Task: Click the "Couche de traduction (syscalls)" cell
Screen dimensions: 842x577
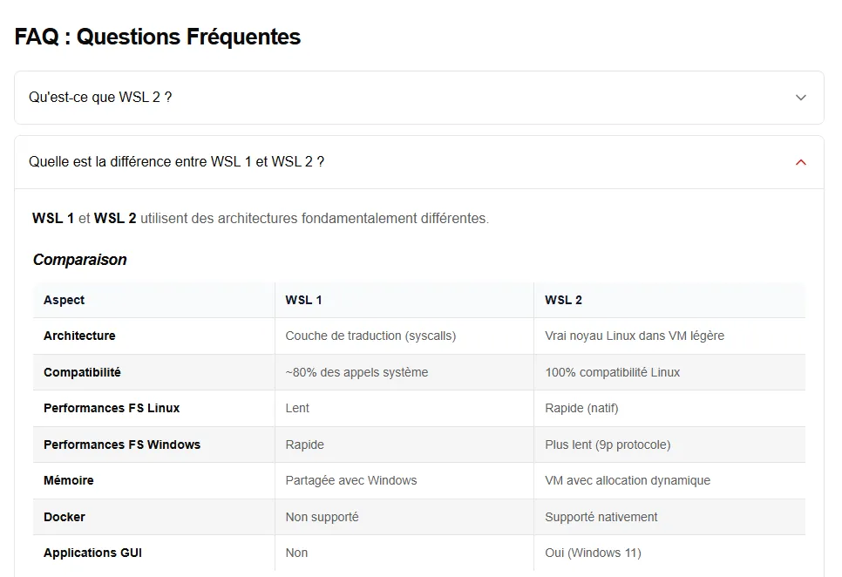Action: (370, 336)
